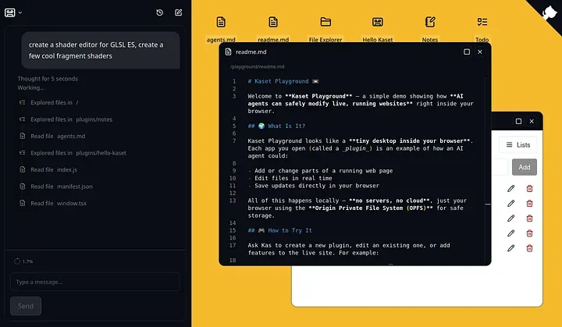Click the Add button in Todo window

tap(525, 167)
